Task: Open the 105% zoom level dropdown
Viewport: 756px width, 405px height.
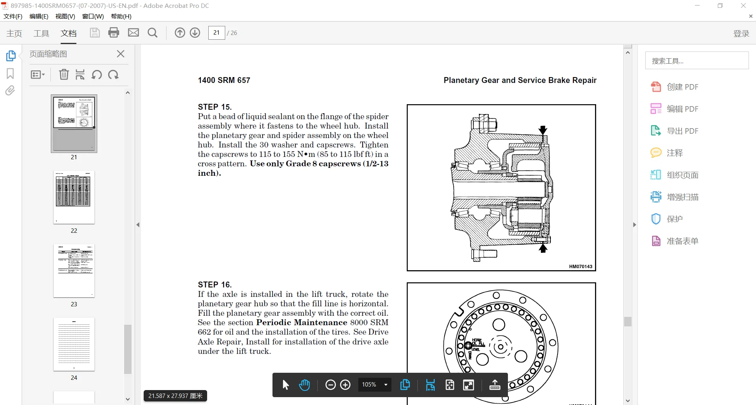Action: click(x=375, y=385)
